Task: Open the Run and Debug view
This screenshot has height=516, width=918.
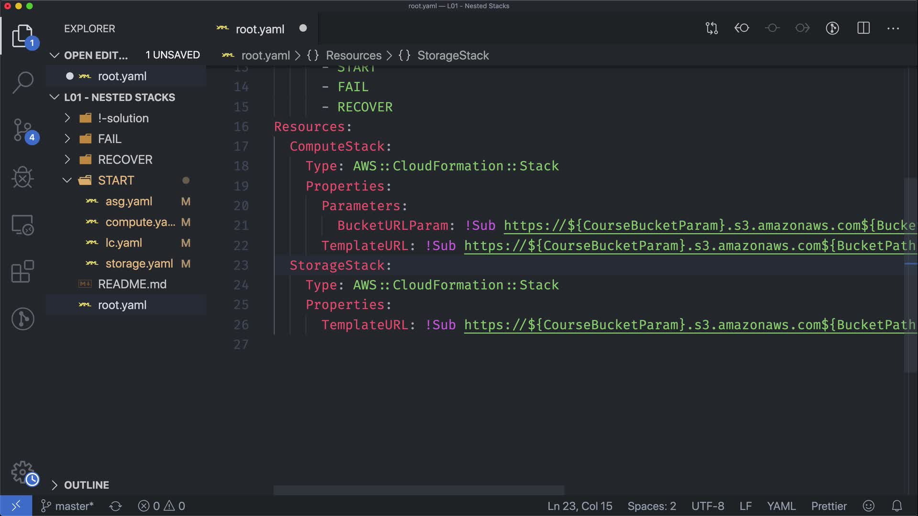Action: pos(22,177)
